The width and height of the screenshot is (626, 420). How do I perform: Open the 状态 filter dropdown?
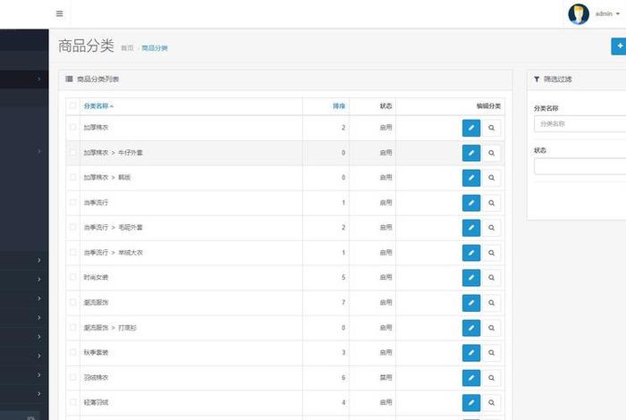click(x=579, y=166)
